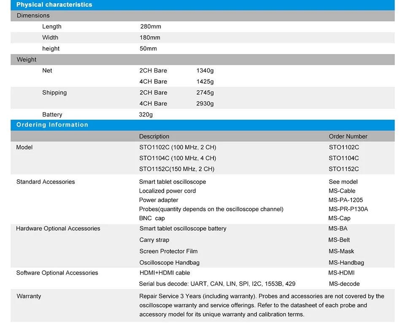This screenshot has width=405, height=323.
Task: Click the Dimensions section row
Action: pyautogui.click(x=202, y=16)
